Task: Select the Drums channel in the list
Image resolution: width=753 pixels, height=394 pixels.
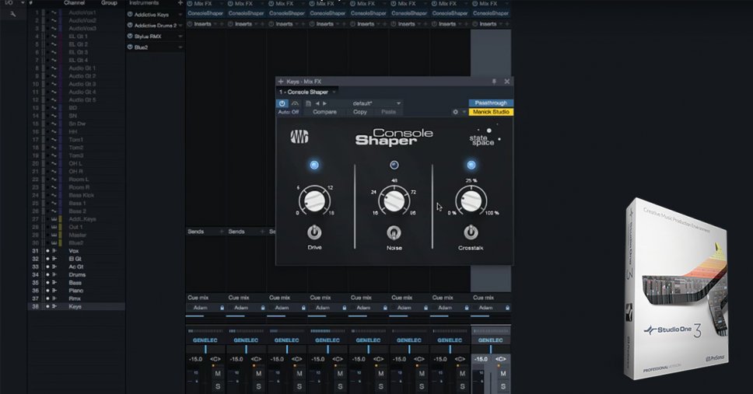Action: point(76,274)
